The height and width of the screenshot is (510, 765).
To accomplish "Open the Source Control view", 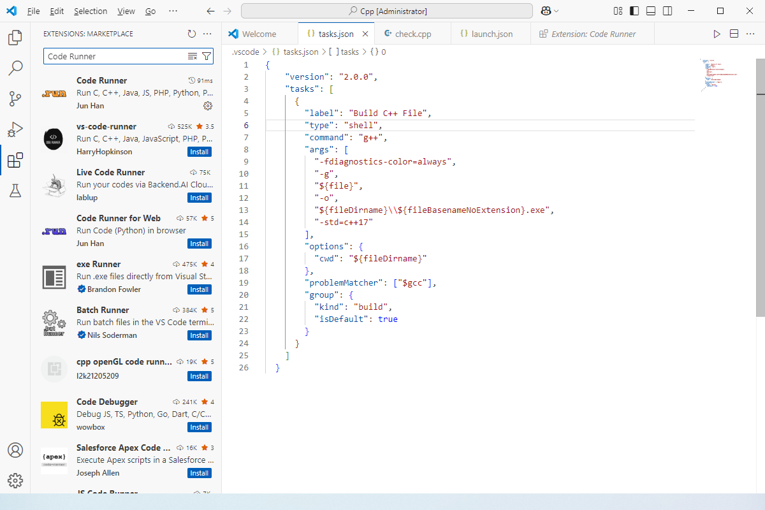I will pyautogui.click(x=15, y=99).
